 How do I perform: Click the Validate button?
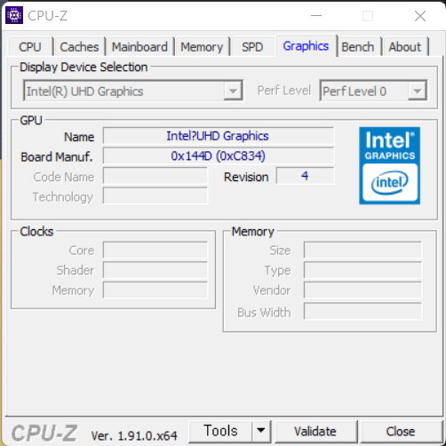pyautogui.click(x=315, y=431)
